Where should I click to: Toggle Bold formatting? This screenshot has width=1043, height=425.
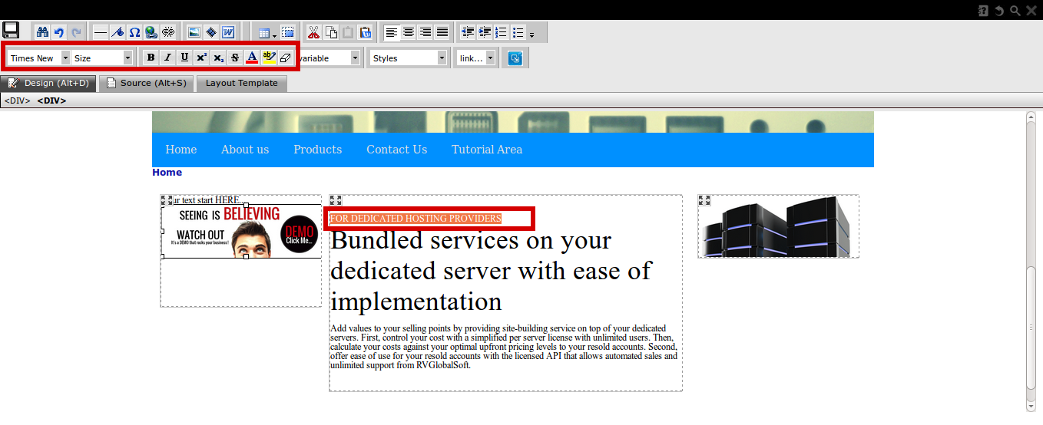(151, 58)
